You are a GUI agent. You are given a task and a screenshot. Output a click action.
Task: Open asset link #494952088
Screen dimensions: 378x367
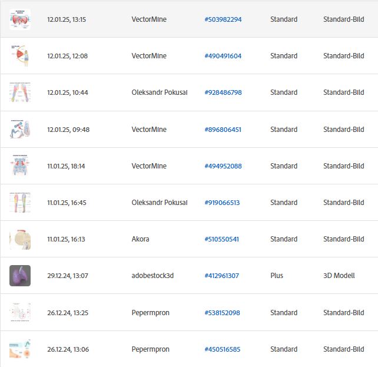pos(223,166)
